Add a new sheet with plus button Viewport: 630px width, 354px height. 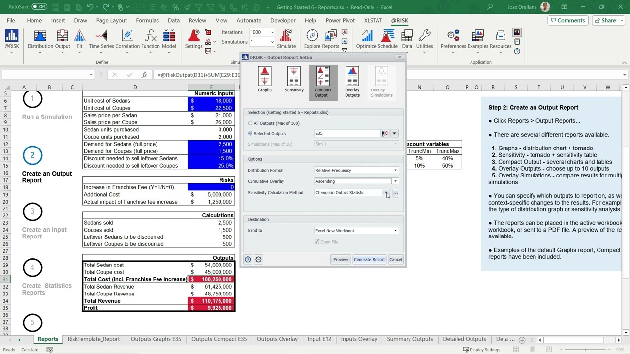(x=522, y=340)
